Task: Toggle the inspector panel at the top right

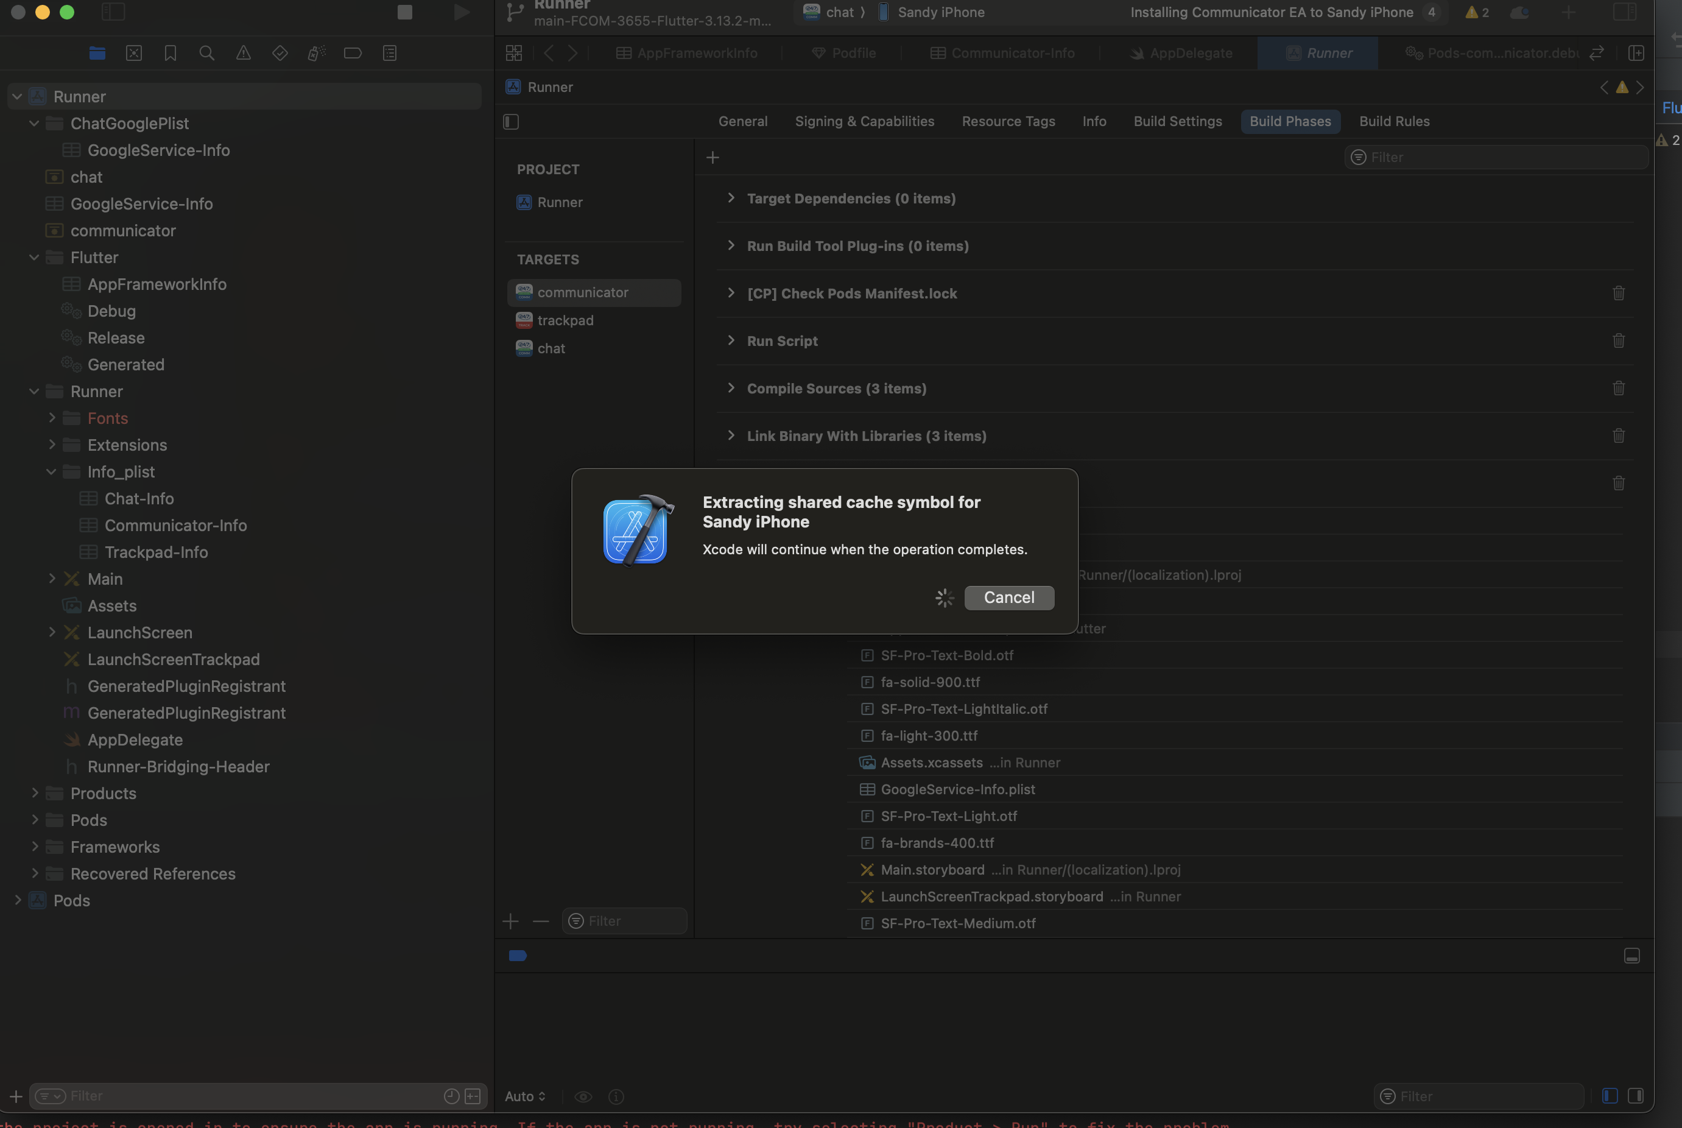Action: pos(1625,12)
